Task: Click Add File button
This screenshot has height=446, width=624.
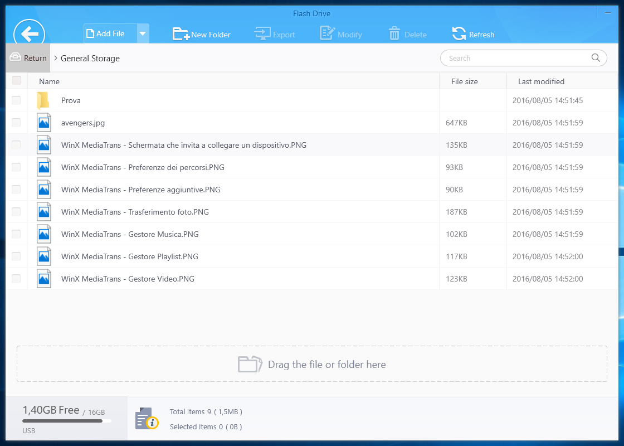Action: [x=110, y=33]
